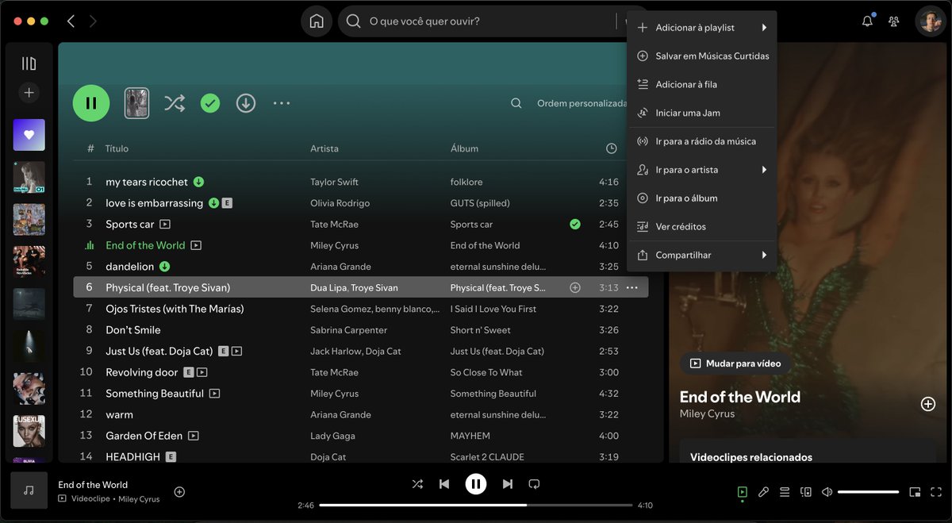The image size is (952, 523).
Task: Mute audio with speaker icon
Action: [x=827, y=492]
